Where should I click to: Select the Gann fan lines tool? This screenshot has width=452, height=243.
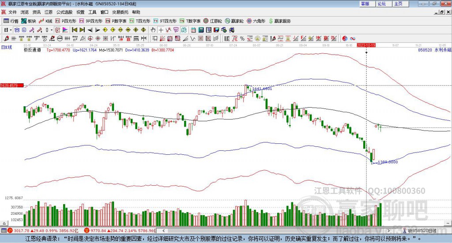(162, 38)
